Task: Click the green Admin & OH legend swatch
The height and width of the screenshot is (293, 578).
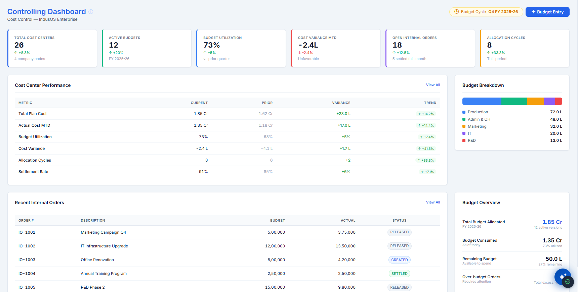Action: (464, 119)
